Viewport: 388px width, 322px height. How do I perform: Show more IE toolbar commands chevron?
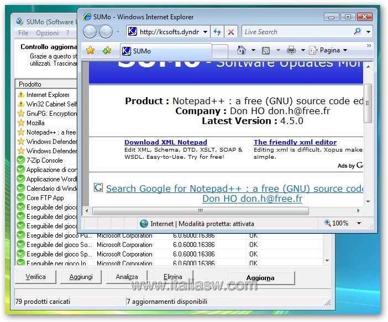tap(369, 46)
